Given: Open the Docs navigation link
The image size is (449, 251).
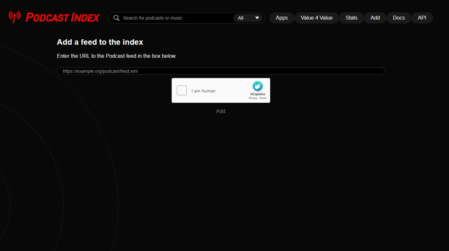Looking at the screenshot, I should click(x=398, y=18).
